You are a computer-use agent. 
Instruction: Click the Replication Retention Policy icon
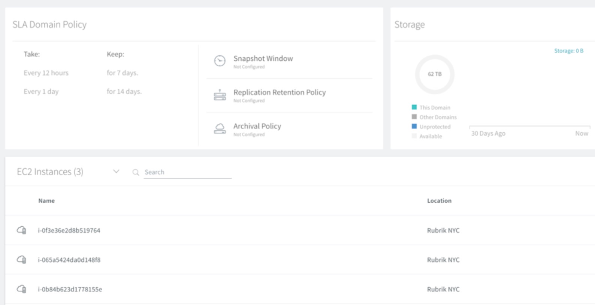tap(220, 95)
